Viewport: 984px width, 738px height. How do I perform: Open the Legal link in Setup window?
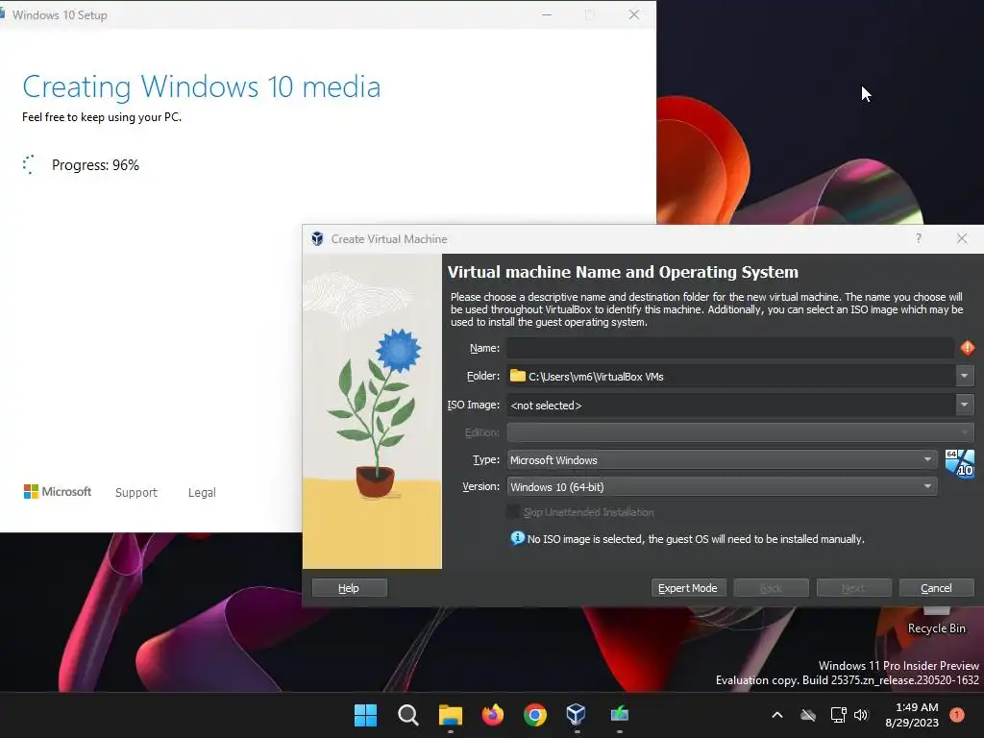click(x=202, y=493)
